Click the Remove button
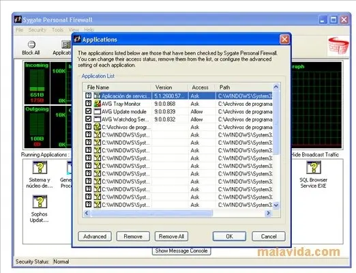The image size is (356, 273). (x=133, y=236)
